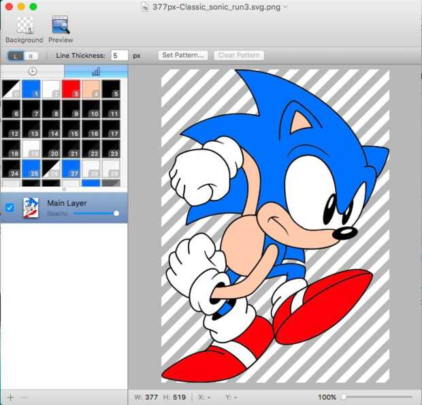422x405 pixels.
Task: Open the Preview tool
Action: point(61,24)
